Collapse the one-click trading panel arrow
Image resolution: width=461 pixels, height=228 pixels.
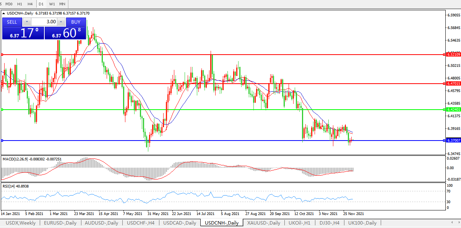[4, 13]
